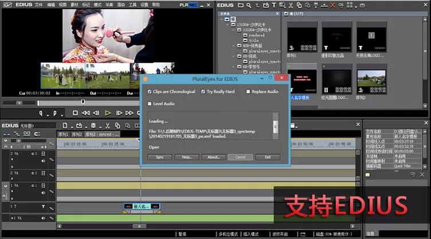Open dropdown arrow next to new sequence icon
Screen dimensions: 431x239
coord(72,127)
